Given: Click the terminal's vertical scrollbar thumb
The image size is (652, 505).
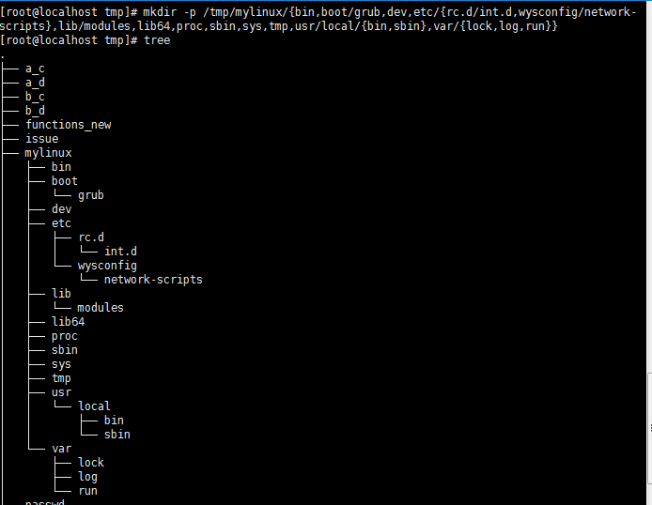Looking at the screenshot, I should [650, 429].
